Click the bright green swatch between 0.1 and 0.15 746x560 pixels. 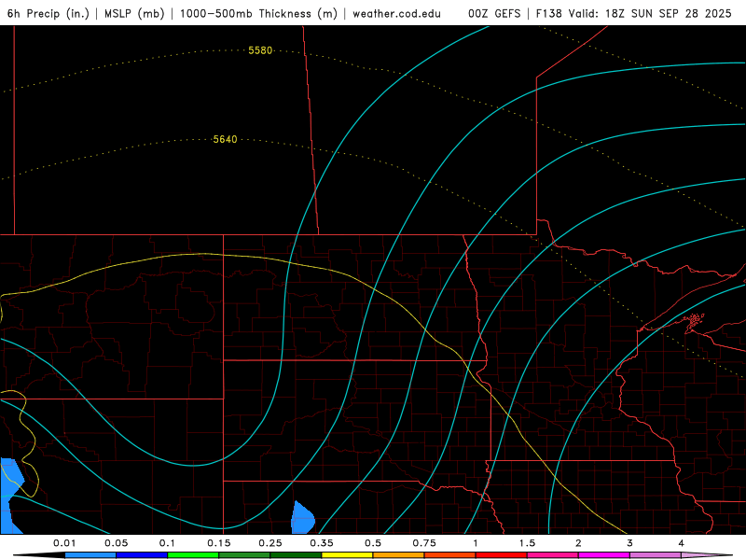(193, 555)
